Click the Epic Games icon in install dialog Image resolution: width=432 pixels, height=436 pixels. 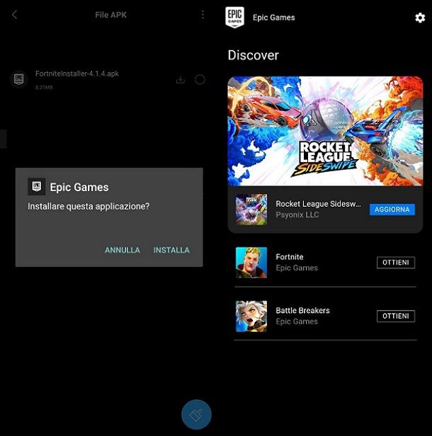click(36, 187)
